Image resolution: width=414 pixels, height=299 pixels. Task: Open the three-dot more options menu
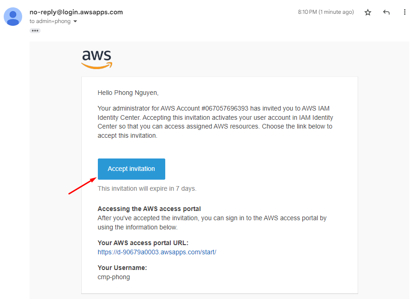click(x=405, y=12)
